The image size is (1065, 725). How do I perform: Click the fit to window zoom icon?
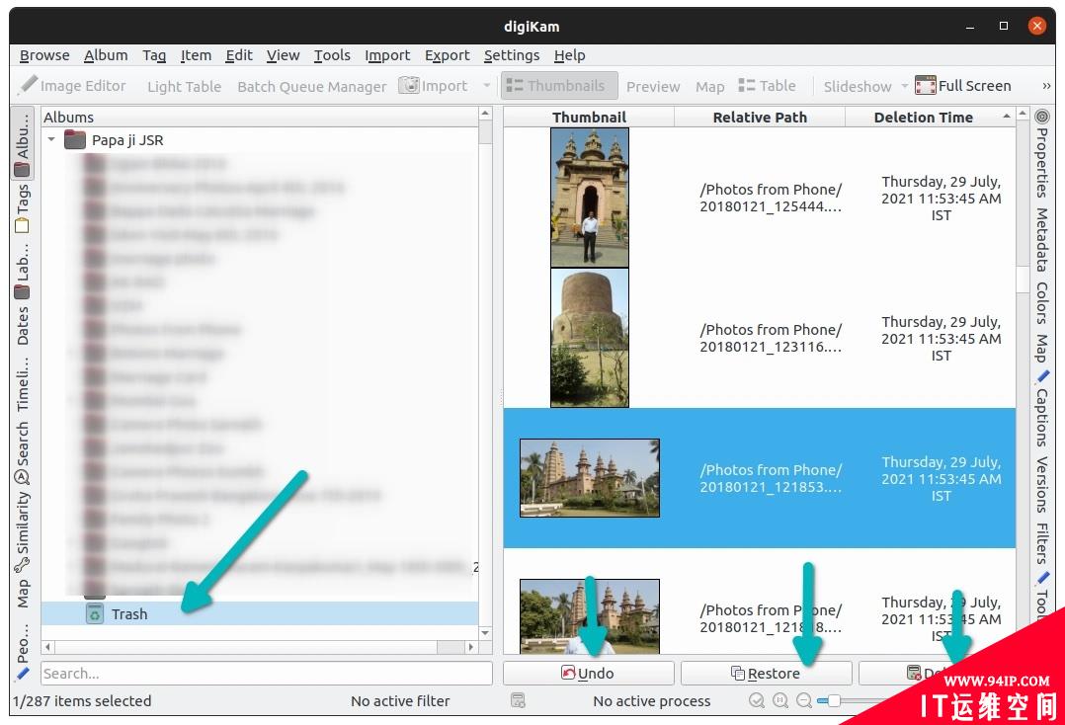tap(756, 700)
